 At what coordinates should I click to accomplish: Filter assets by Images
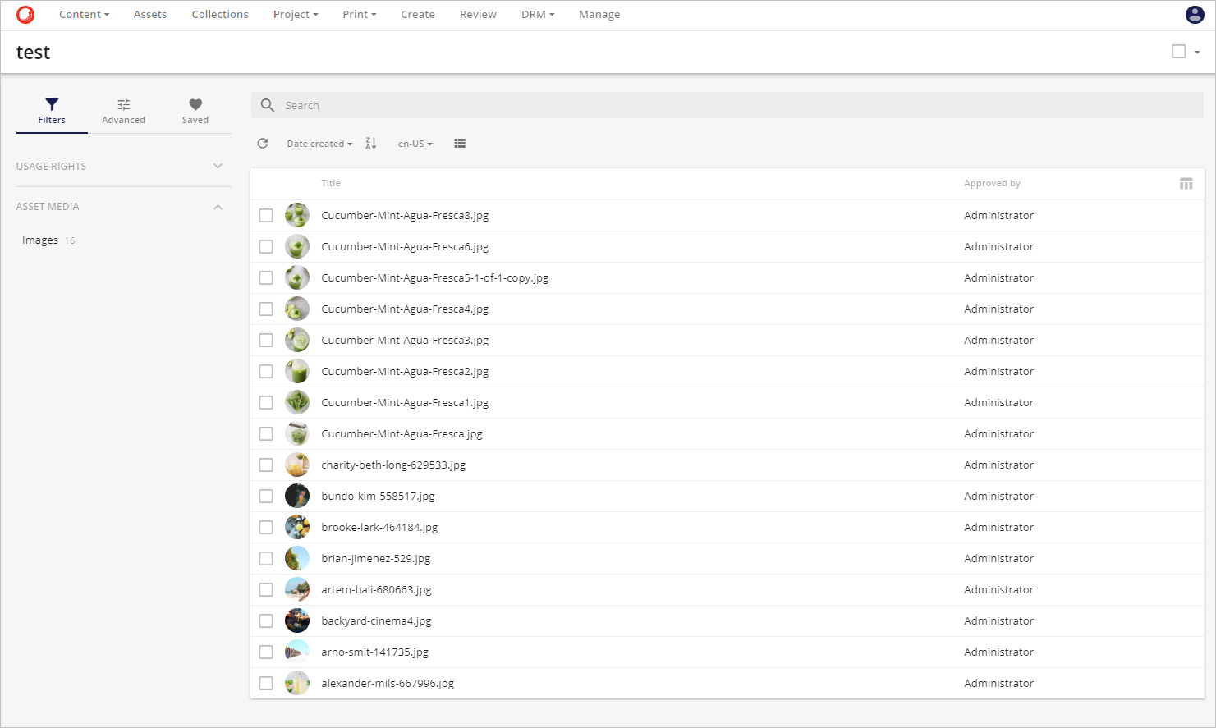point(39,240)
